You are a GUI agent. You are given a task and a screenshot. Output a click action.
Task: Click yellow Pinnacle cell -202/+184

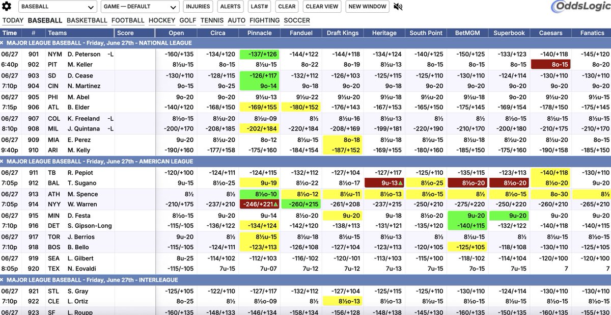point(259,129)
